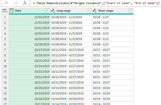Click the Short range column ABC type icon

pos(95,11)
